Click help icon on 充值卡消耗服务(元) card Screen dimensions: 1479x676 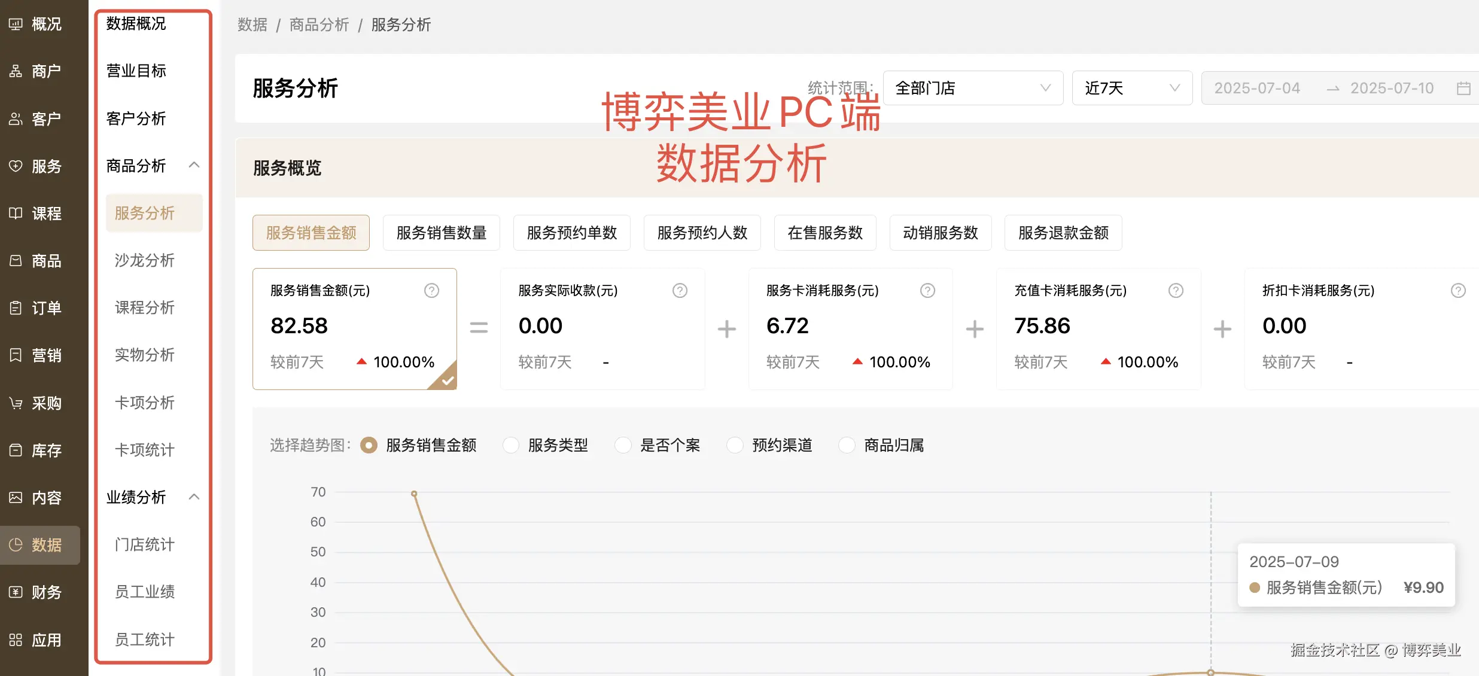point(1176,291)
